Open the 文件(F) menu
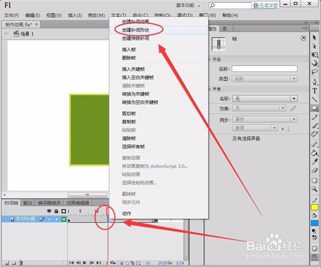Image resolution: width=321 pixels, height=267 pixels. [11, 16]
